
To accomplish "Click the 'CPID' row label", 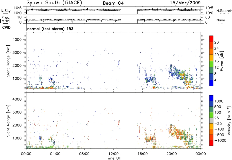I will 6,27.
